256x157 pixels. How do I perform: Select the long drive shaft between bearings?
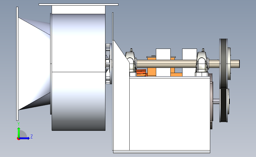(x=167, y=64)
